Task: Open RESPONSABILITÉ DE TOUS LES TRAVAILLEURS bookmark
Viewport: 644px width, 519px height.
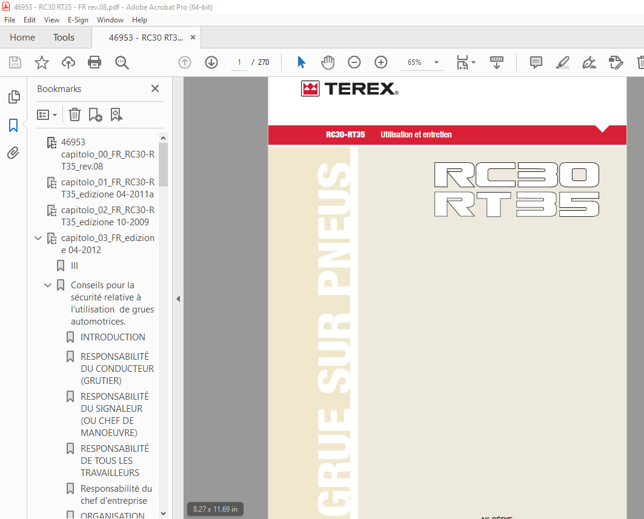Action: point(115,460)
